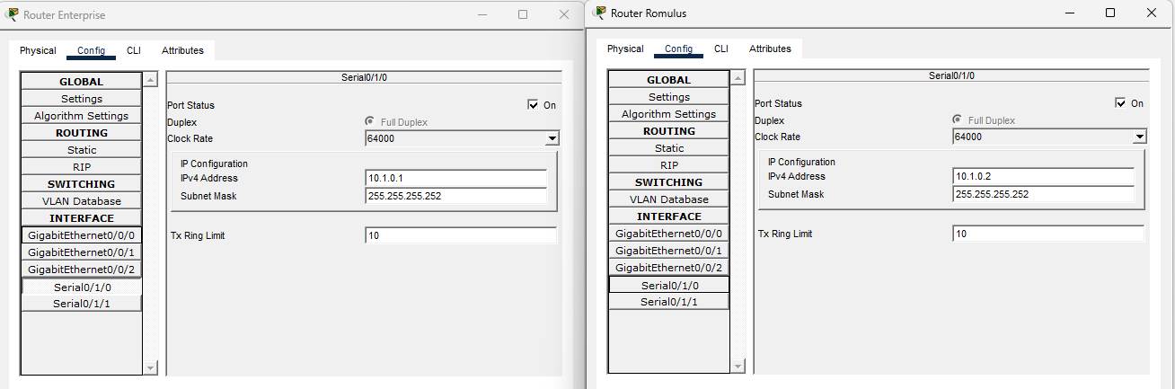Toggle Port Status On checkbox in Router Enterprise
The height and width of the screenshot is (389, 1175).
[534, 105]
